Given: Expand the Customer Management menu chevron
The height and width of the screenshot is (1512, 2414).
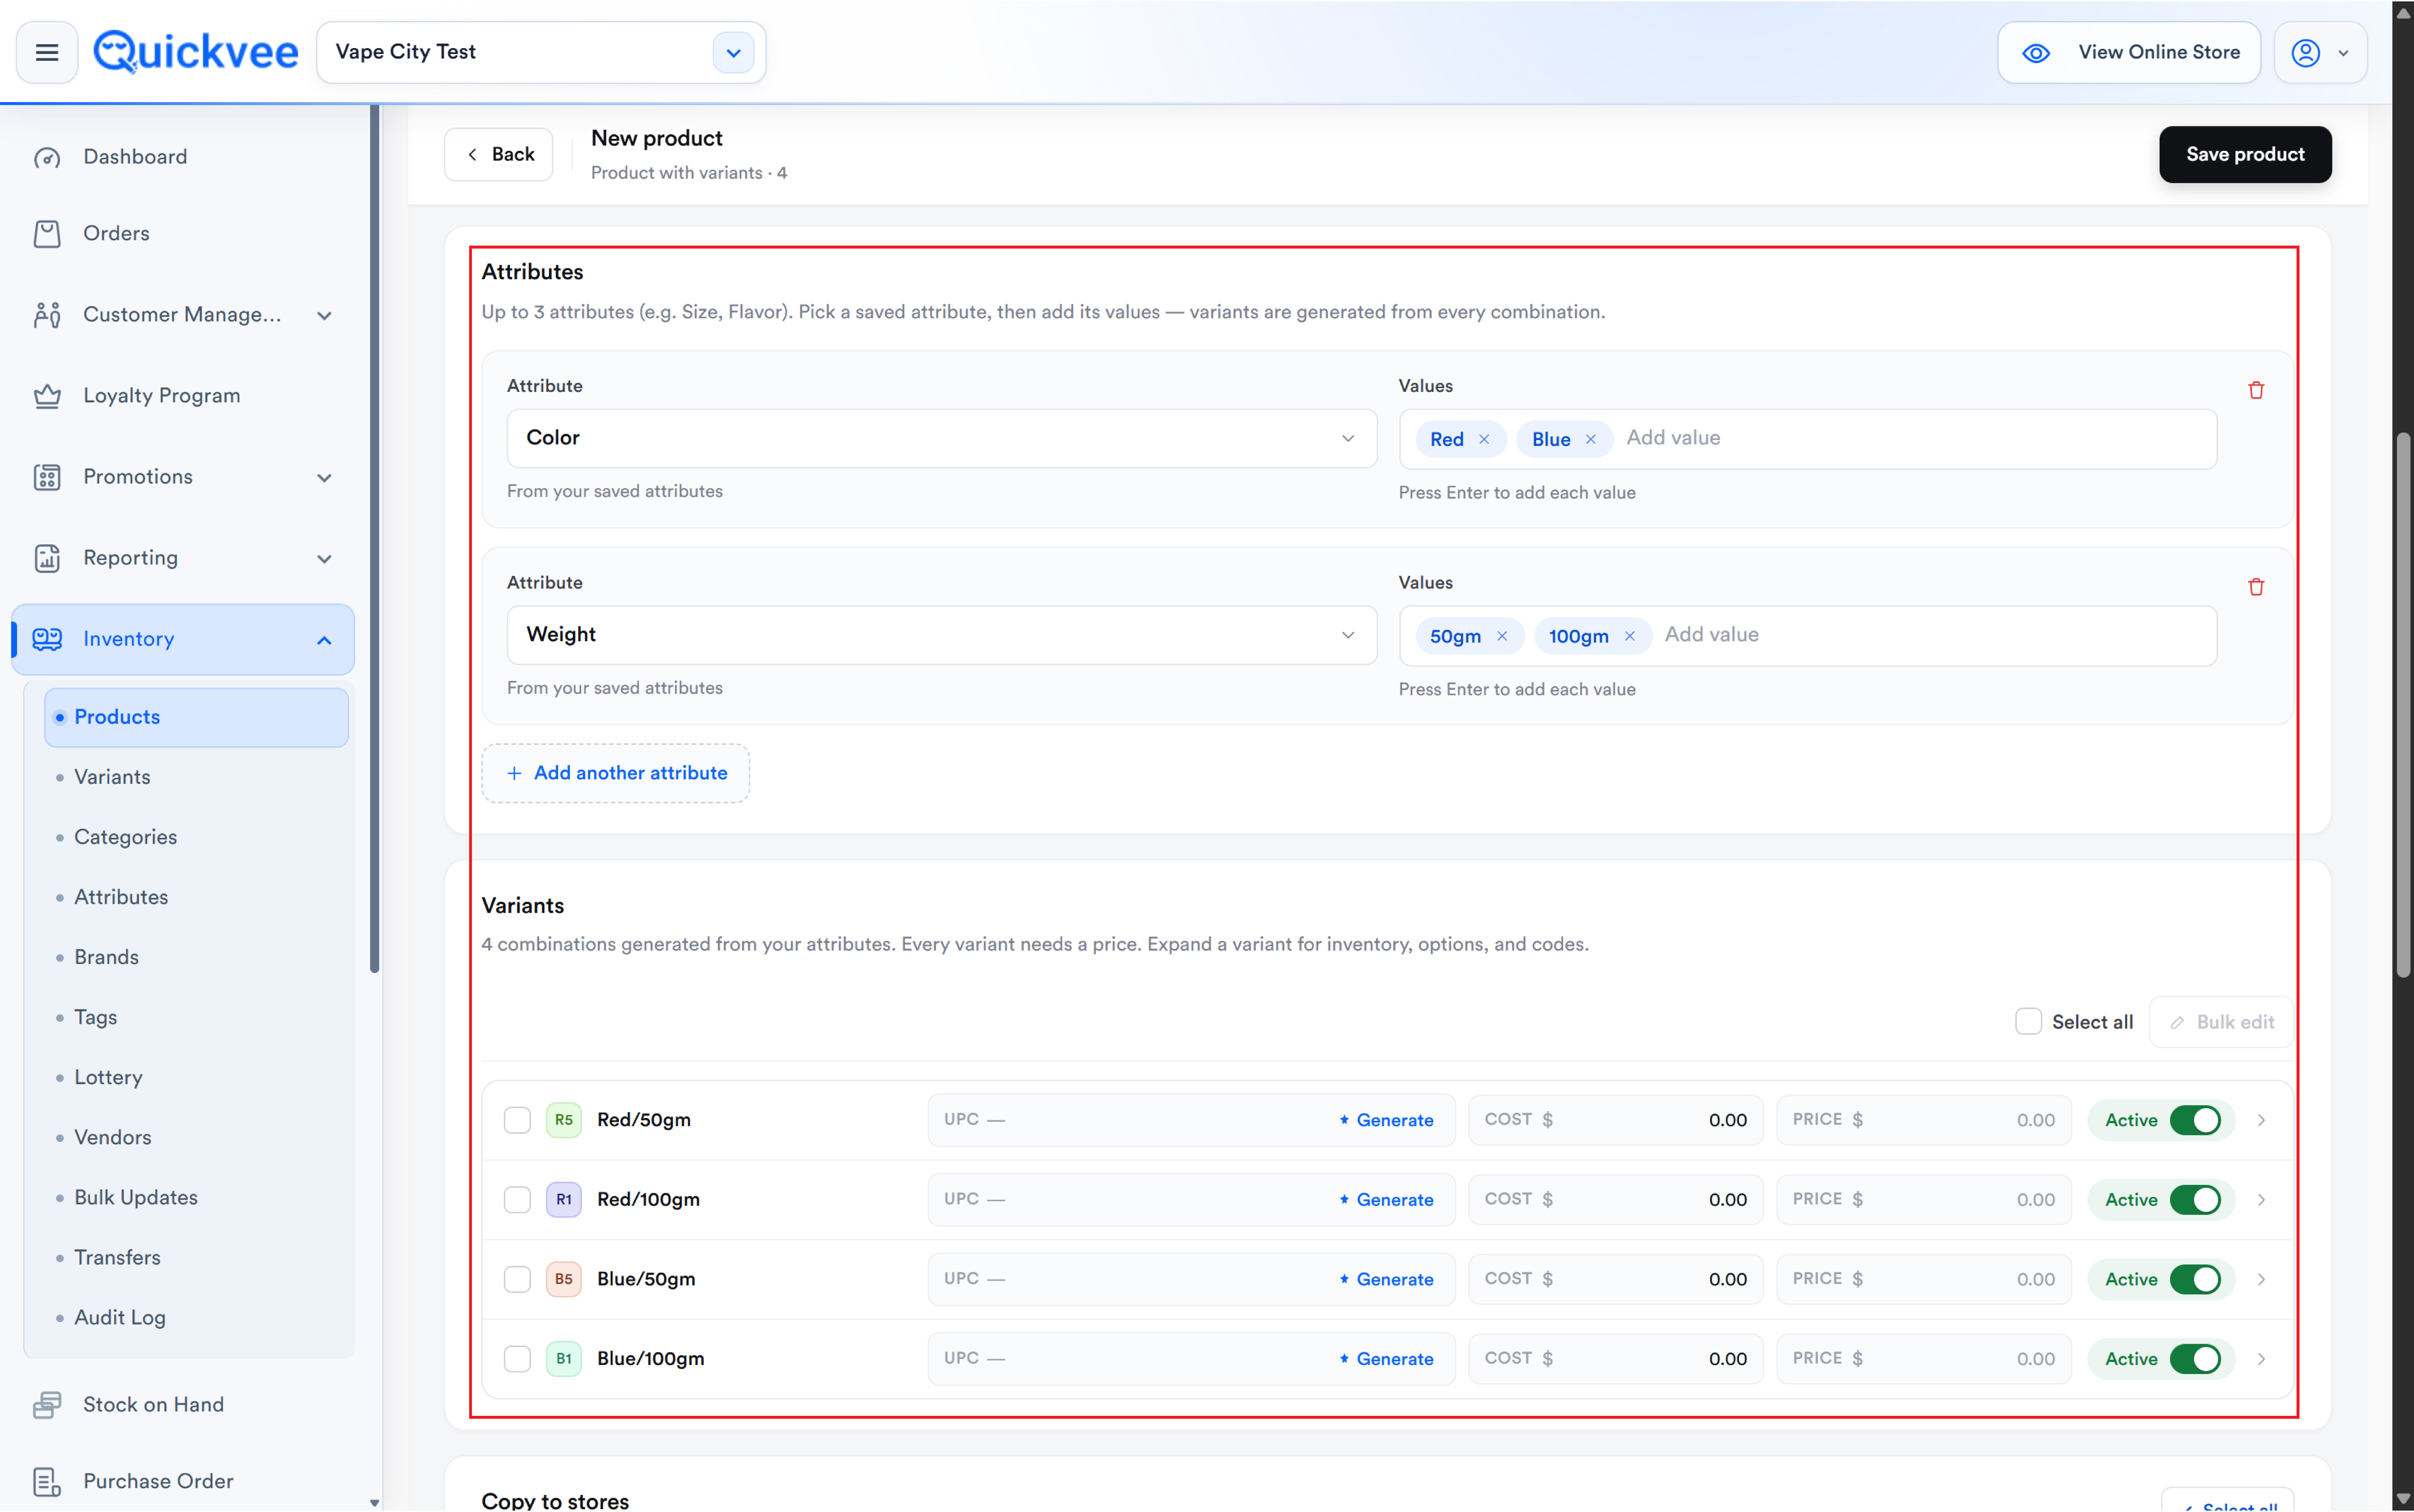Looking at the screenshot, I should tap(324, 316).
